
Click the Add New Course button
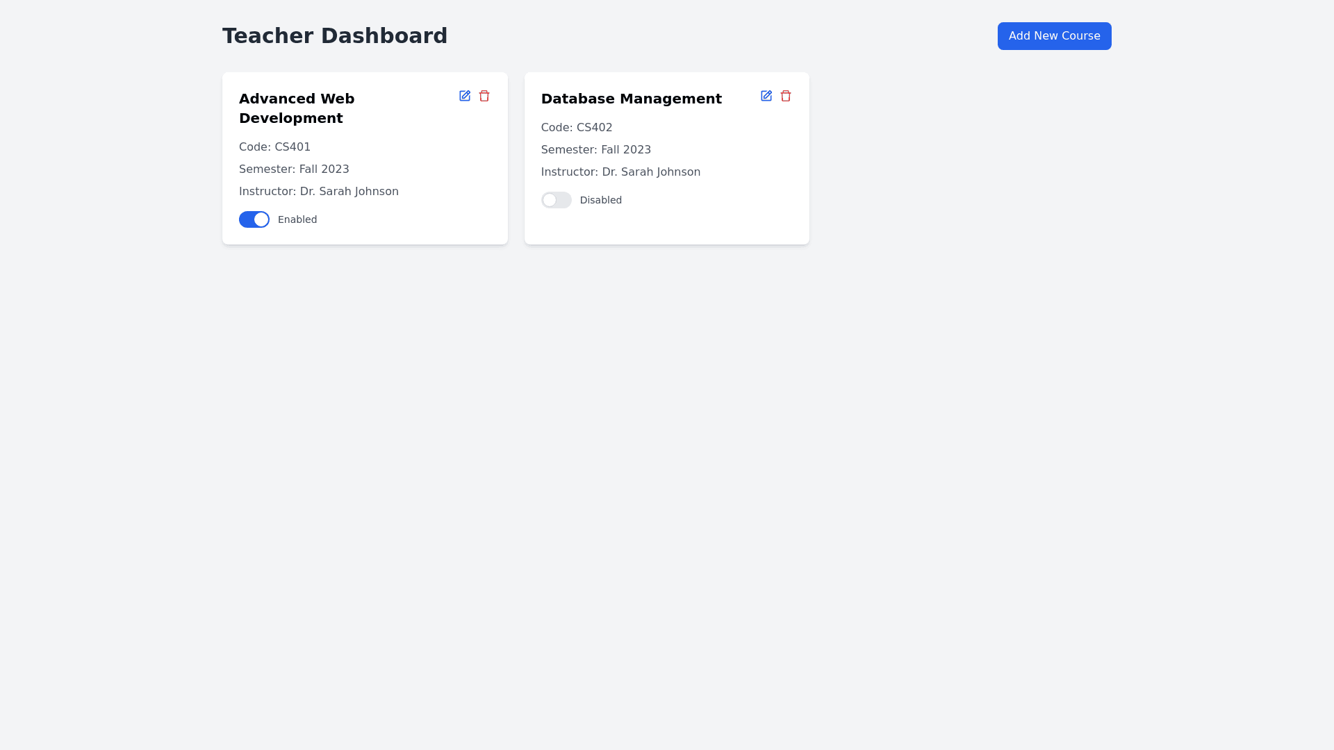pos(1054,36)
